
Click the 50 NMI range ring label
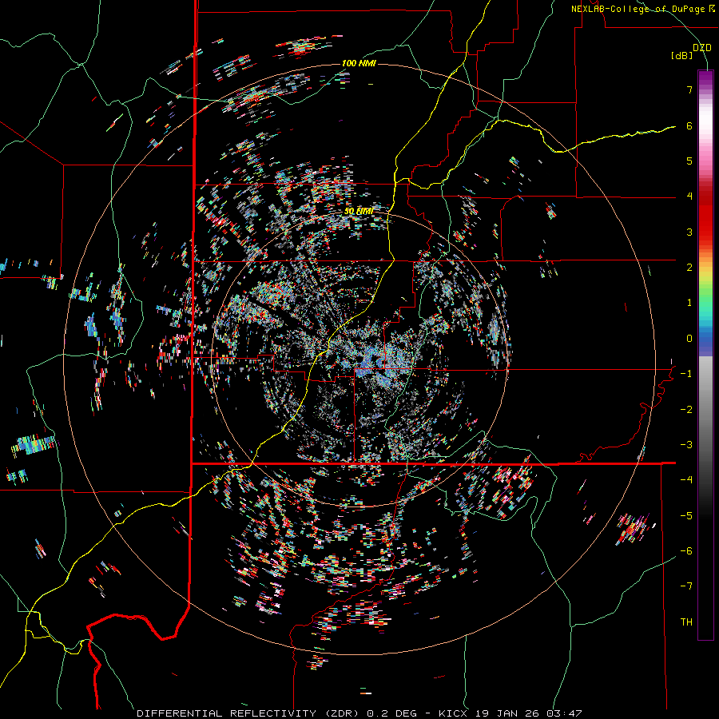[x=359, y=211]
